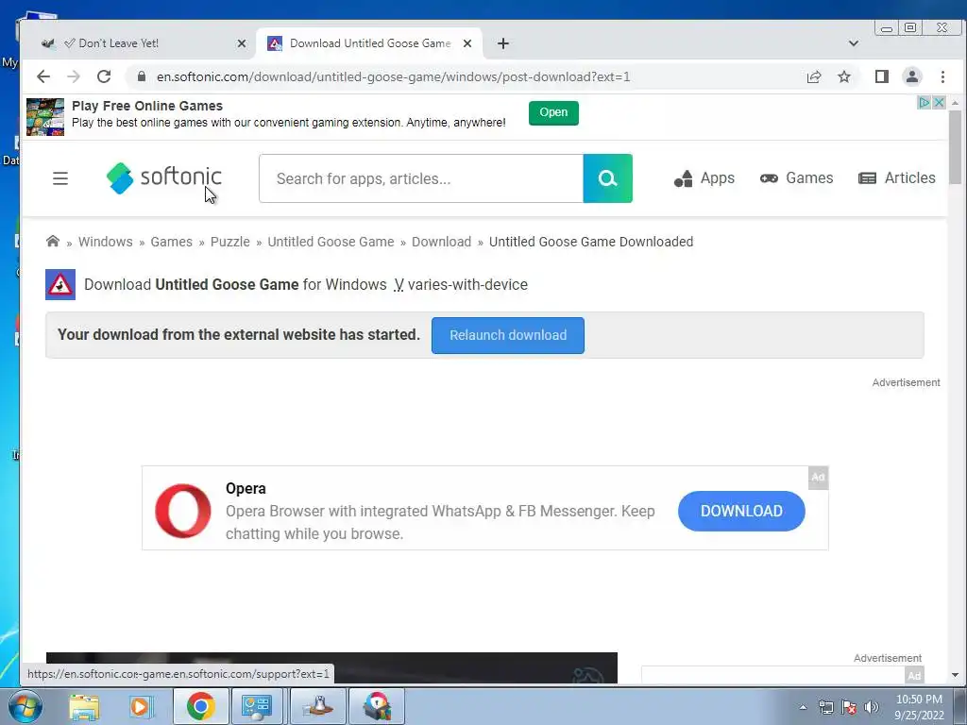Close the Don't Leave Yet! tab
This screenshot has width=967, height=725.
242,43
